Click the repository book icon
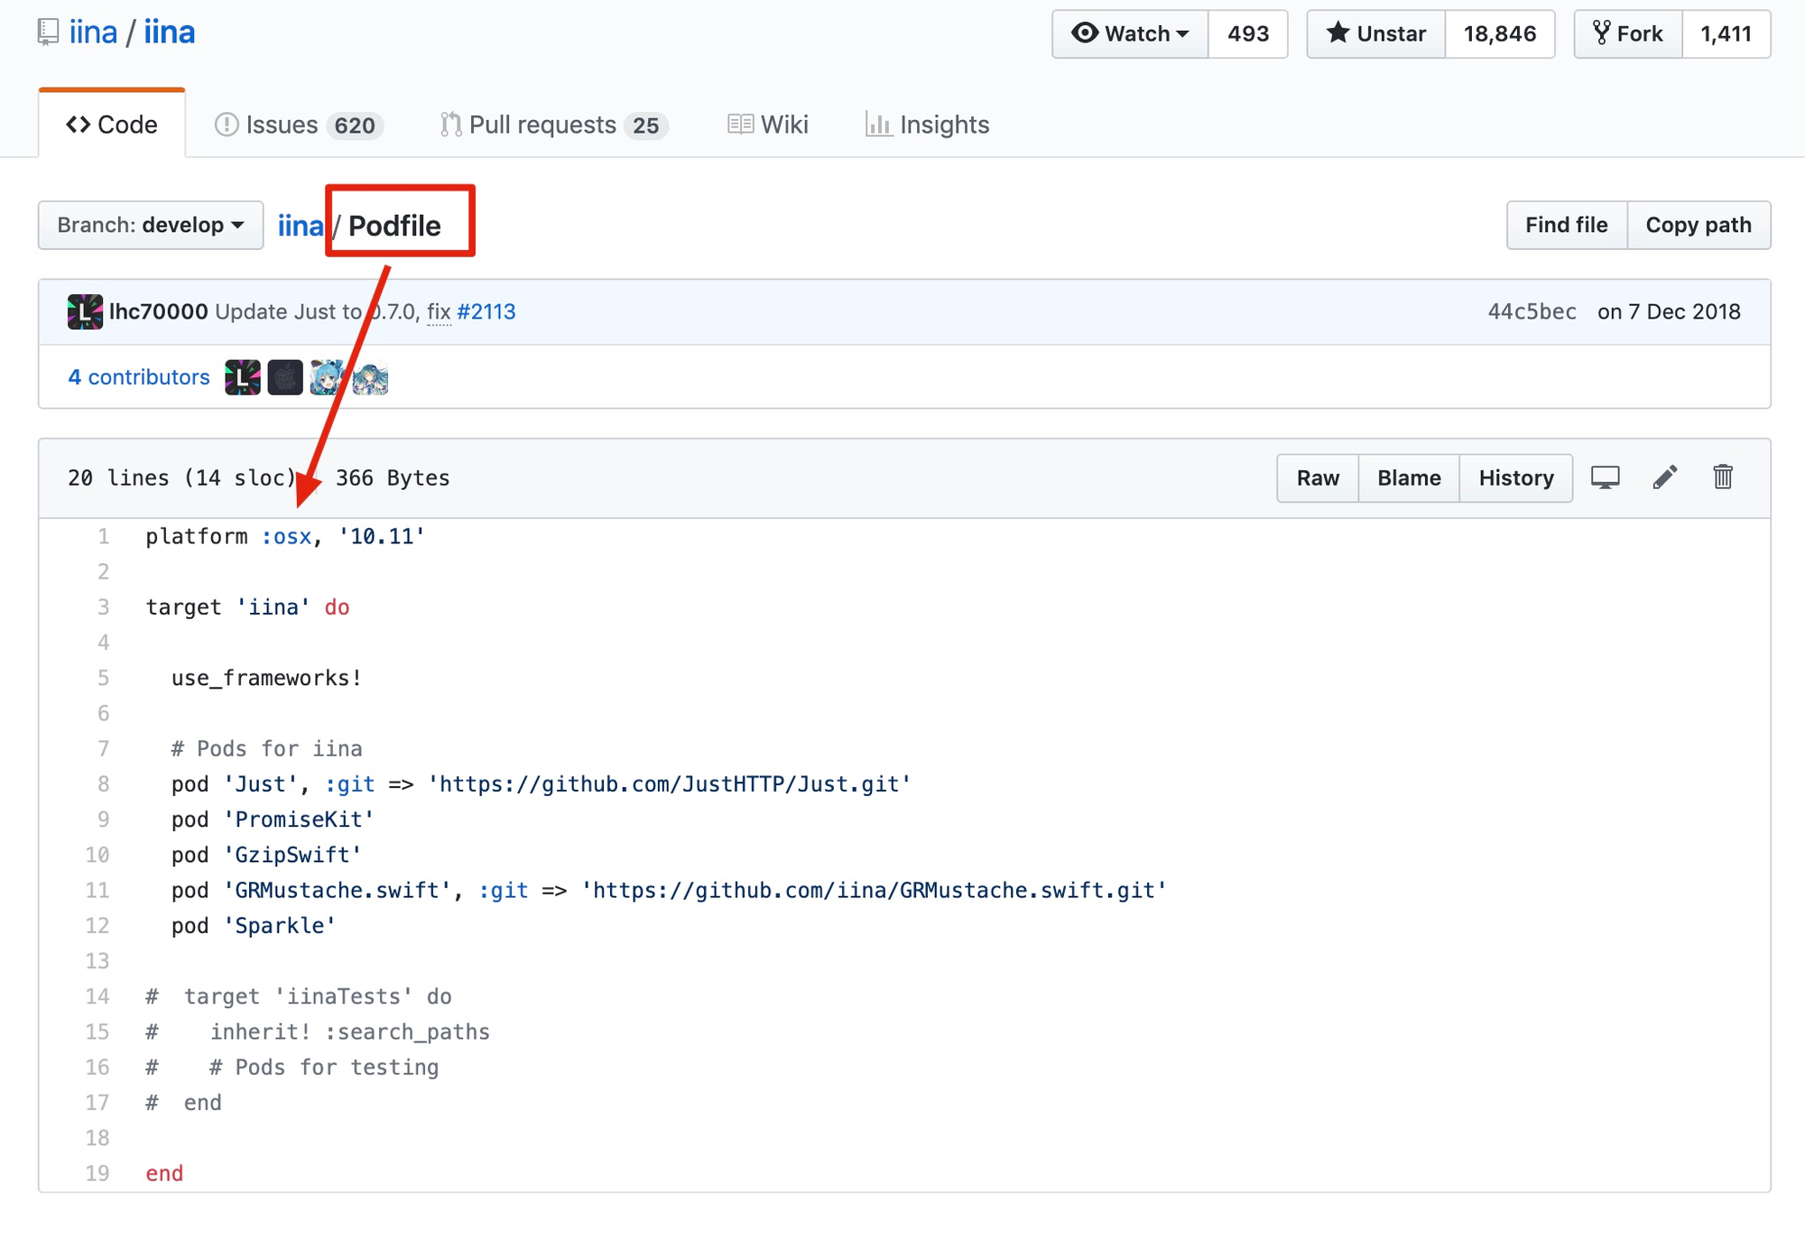Image resolution: width=1805 pixels, height=1241 pixels. 49,32
